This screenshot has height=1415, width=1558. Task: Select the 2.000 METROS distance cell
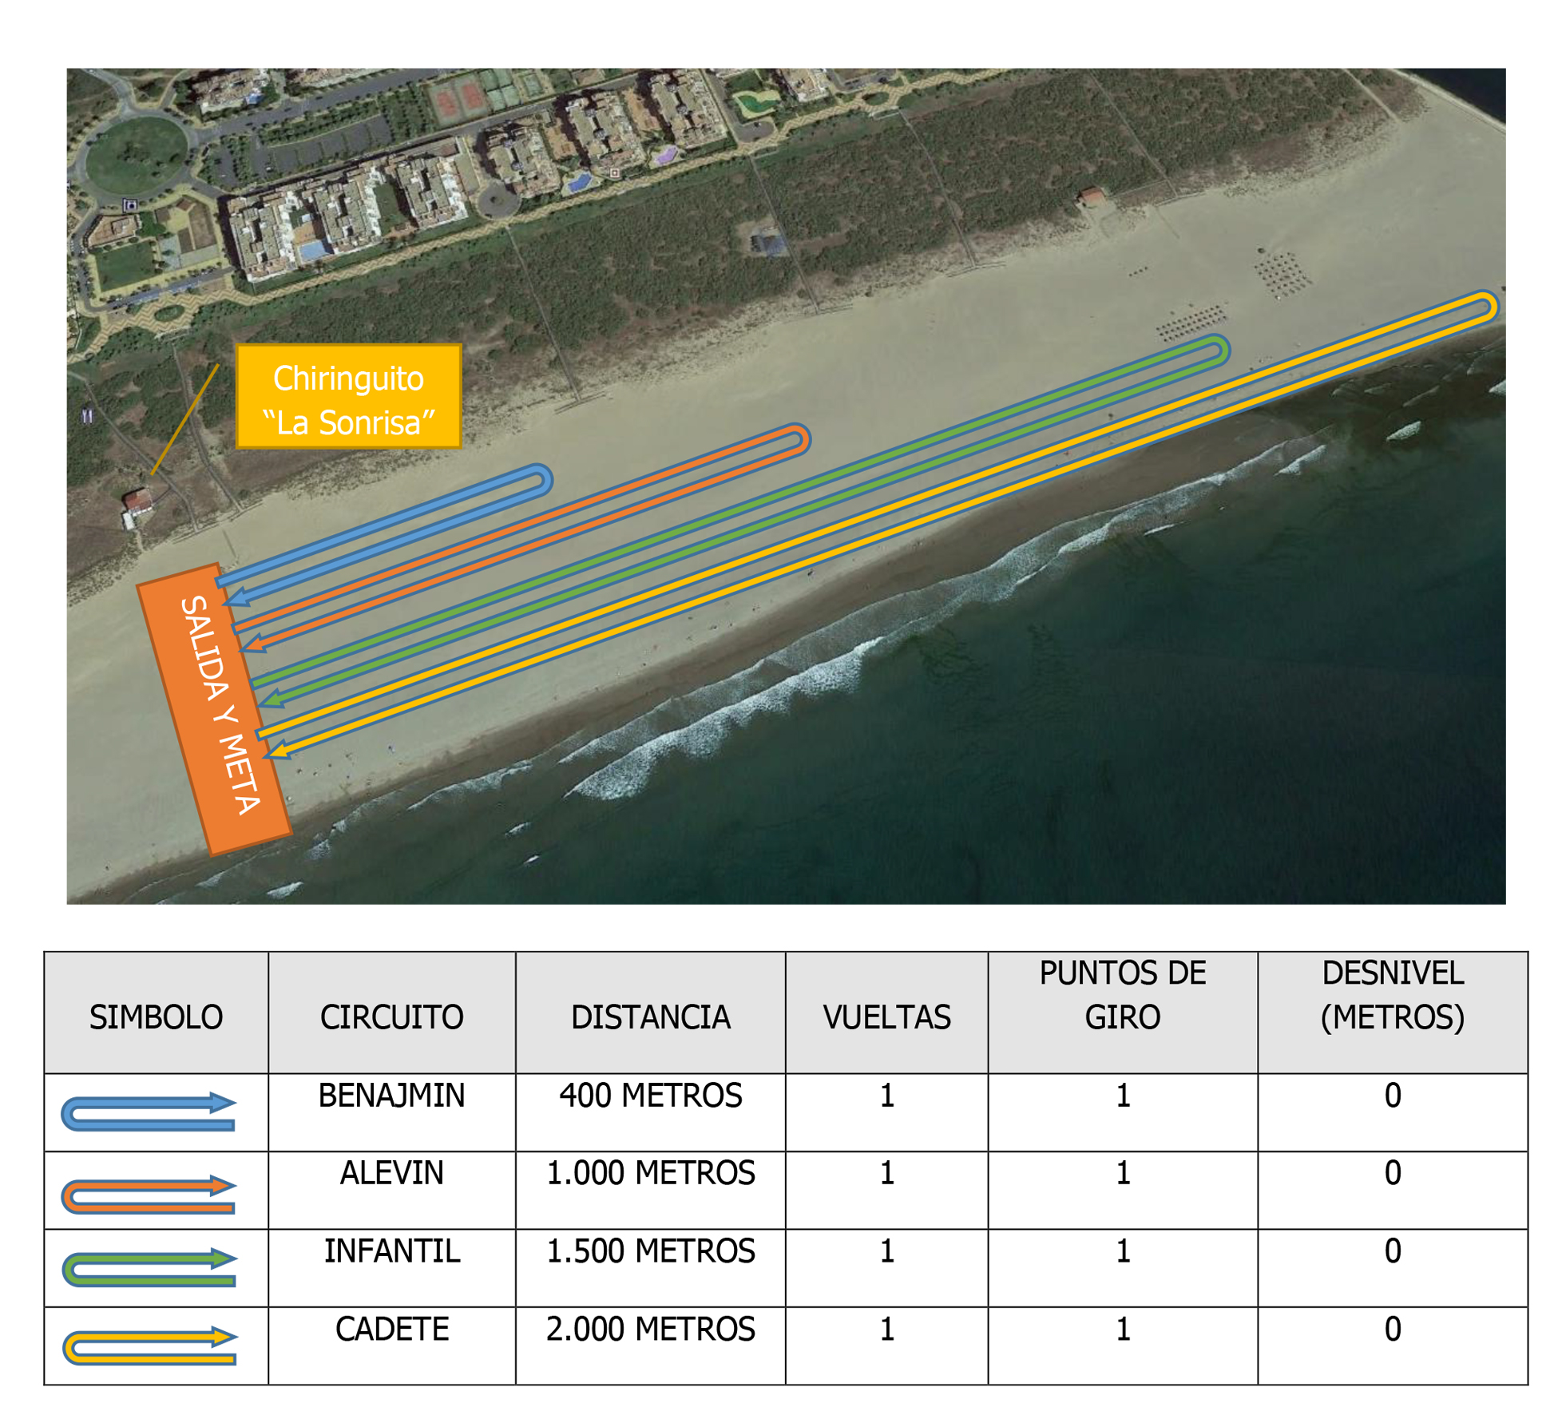[x=650, y=1329]
